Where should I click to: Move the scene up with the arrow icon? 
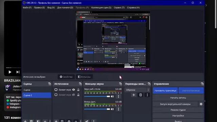pos(45,121)
